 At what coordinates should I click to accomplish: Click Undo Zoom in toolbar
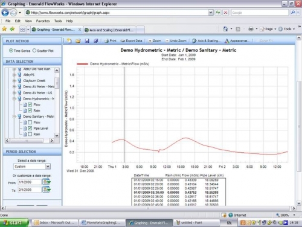click(x=176, y=40)
